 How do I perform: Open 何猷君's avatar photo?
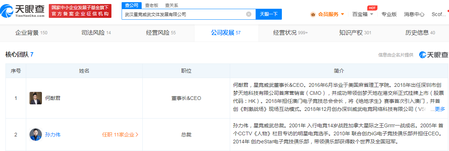[36, 98]
